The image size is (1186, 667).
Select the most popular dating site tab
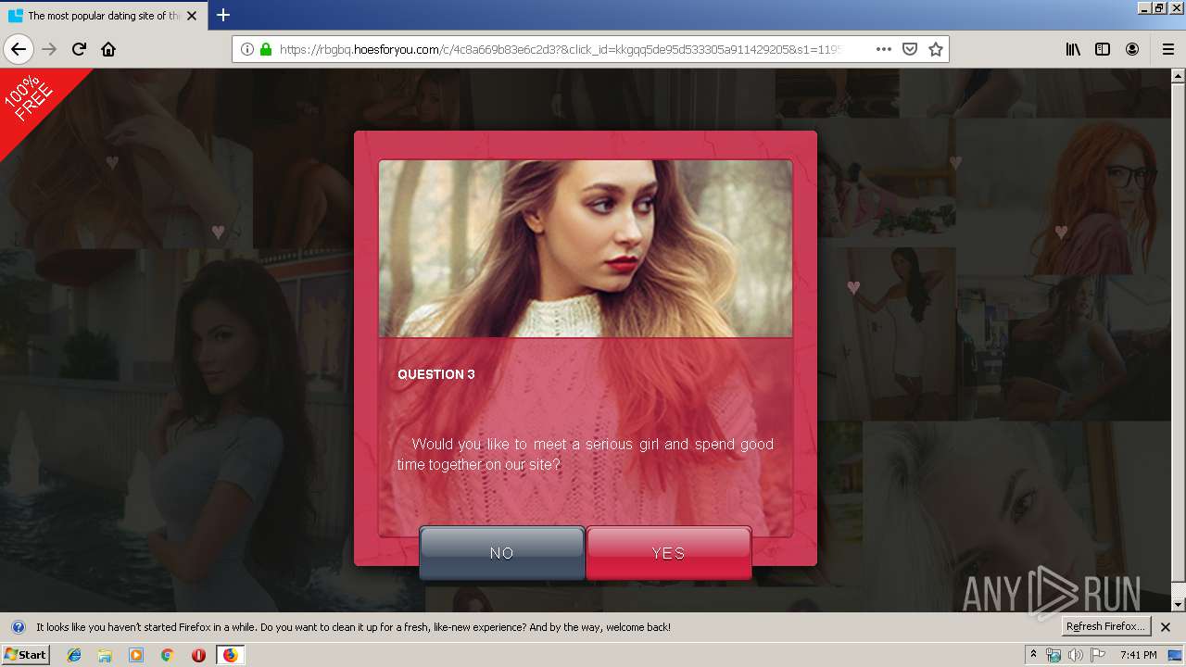(x=103, y=16)
